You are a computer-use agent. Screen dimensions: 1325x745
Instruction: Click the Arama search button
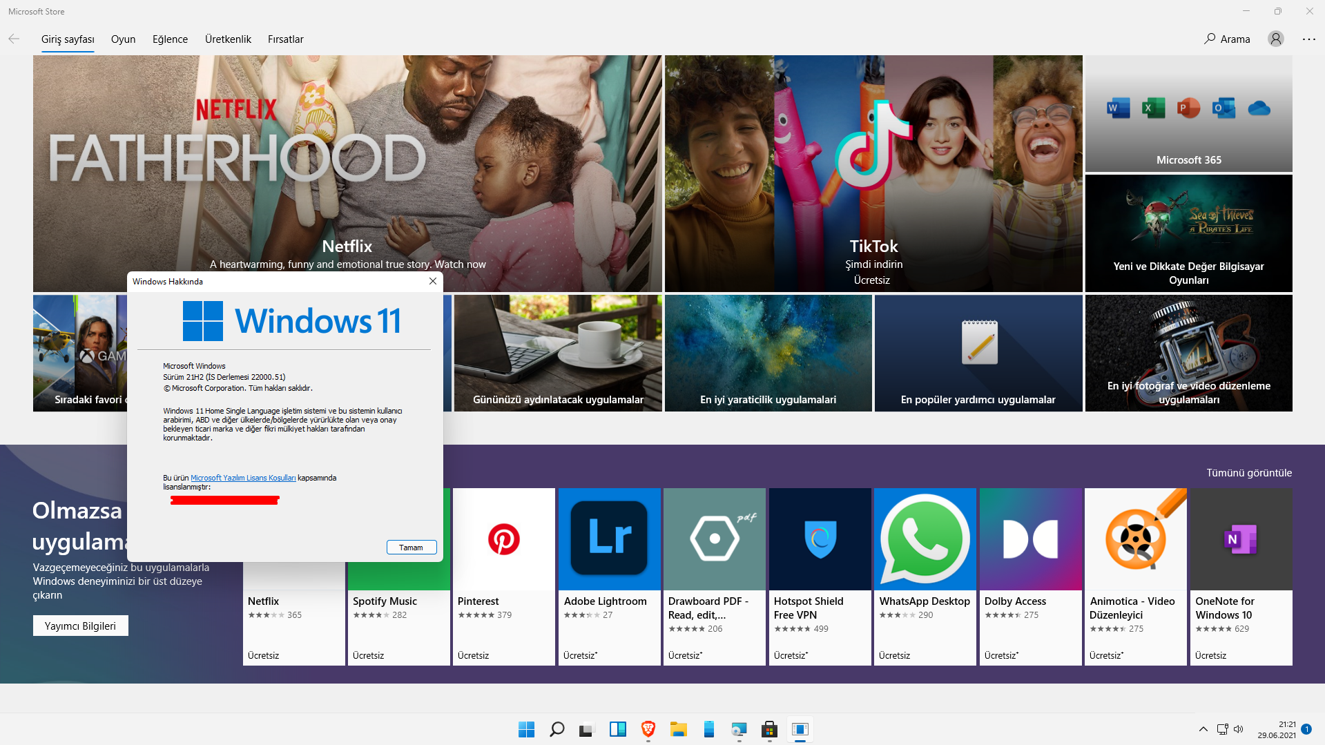point(1227,39)
